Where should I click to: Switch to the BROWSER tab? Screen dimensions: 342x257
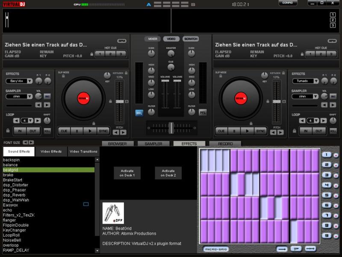pos(118,144)
